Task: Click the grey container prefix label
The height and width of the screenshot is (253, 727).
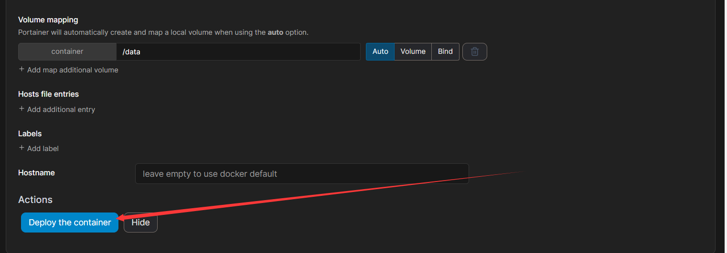Action: [x=67, y=52]
